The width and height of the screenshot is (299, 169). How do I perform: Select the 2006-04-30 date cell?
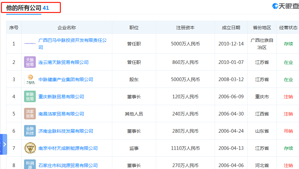pyautogui.click(x=231, y=114)
